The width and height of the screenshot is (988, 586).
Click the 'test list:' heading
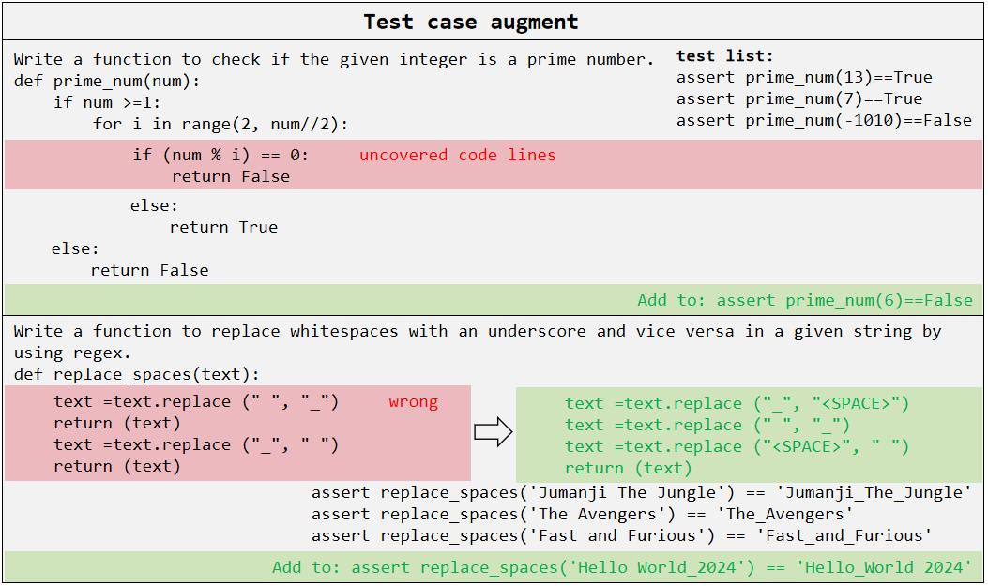(725, 56)
